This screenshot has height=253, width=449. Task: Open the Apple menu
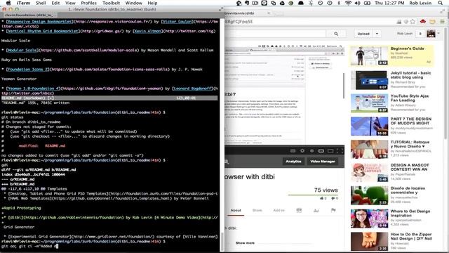coord(8,3)
